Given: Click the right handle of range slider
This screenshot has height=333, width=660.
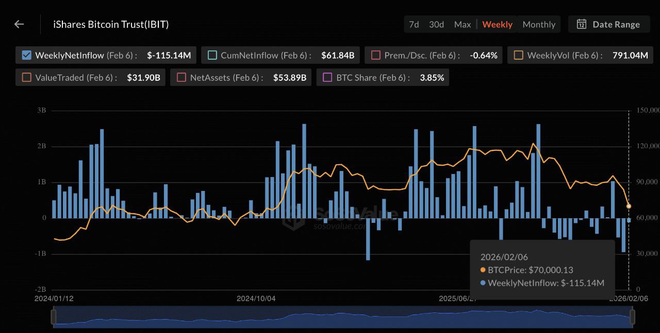Looking at the screenshot, I should coord(632,317).
